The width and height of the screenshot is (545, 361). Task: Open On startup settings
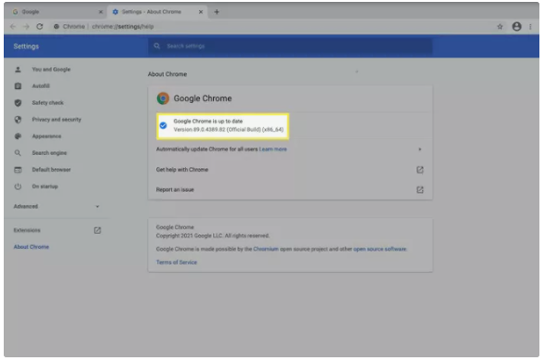point(45,187)
